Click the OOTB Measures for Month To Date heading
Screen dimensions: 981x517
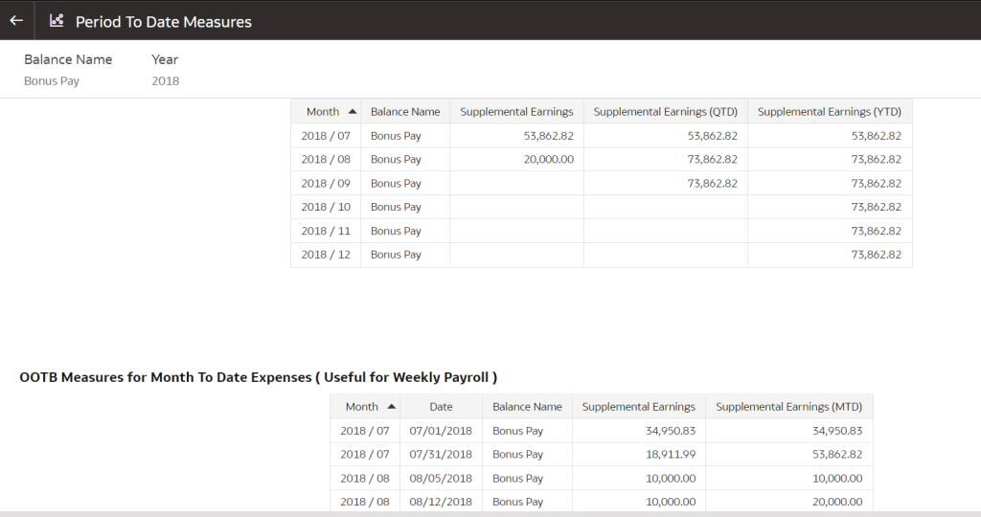(259, 377)
